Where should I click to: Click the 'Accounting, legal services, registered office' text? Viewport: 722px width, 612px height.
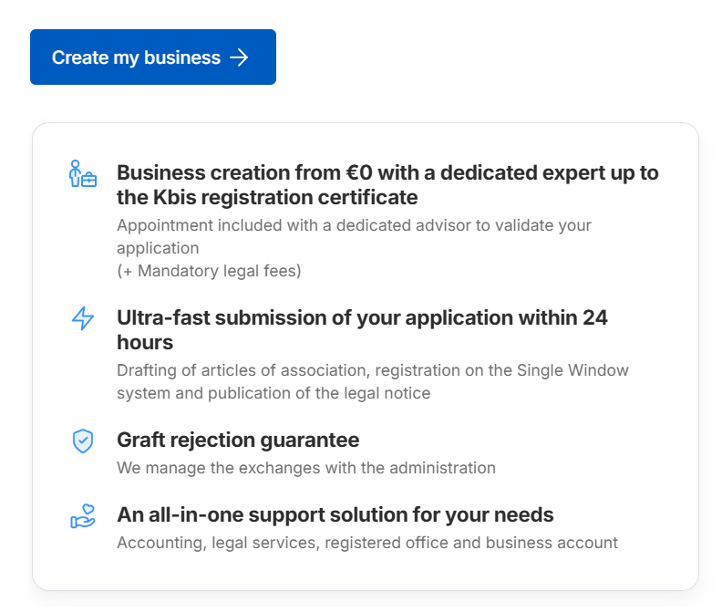point(366,543)
